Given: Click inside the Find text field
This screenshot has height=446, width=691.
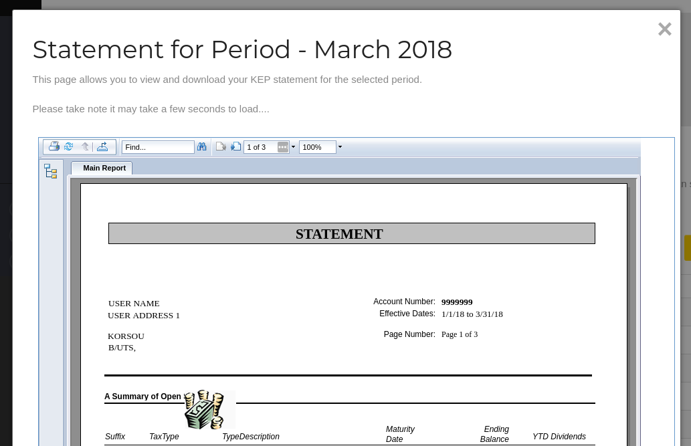Looking at the screenshot, I should pyautogui.click(x=158, y=147).
